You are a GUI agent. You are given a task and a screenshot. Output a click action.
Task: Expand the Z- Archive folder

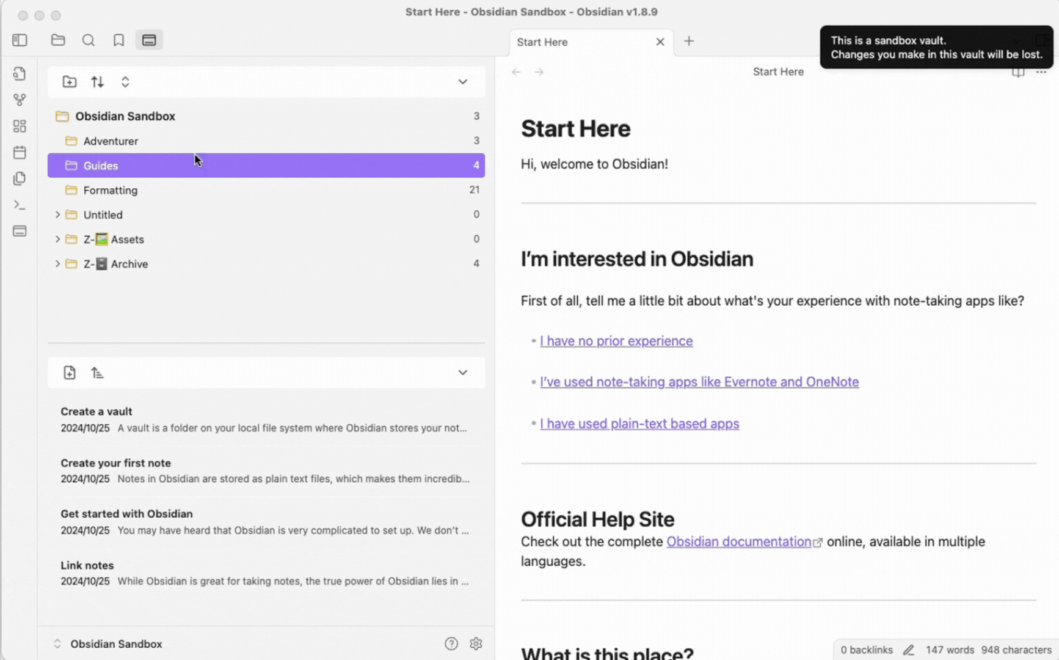point(57,264)
